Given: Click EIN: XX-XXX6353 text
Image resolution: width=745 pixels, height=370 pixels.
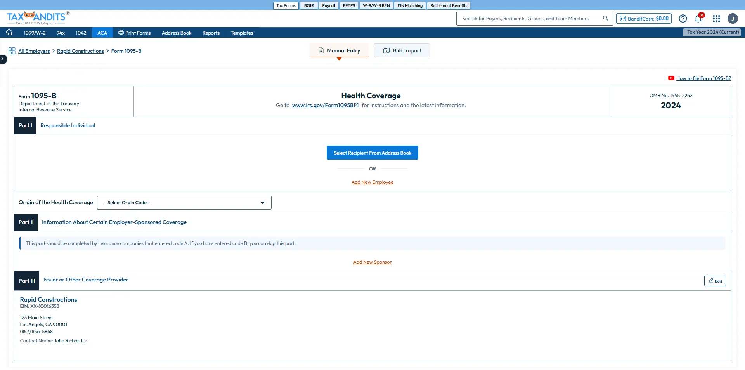Looking at the screenshot, I should coord(40,306).
